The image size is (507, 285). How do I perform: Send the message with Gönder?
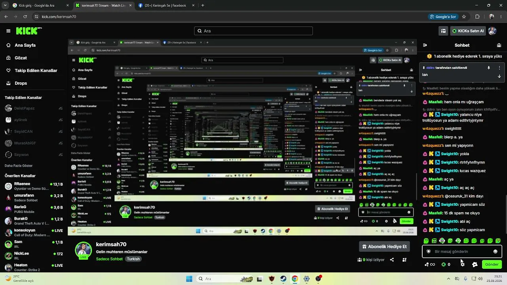pyautogui.click(x=492, y=264)
